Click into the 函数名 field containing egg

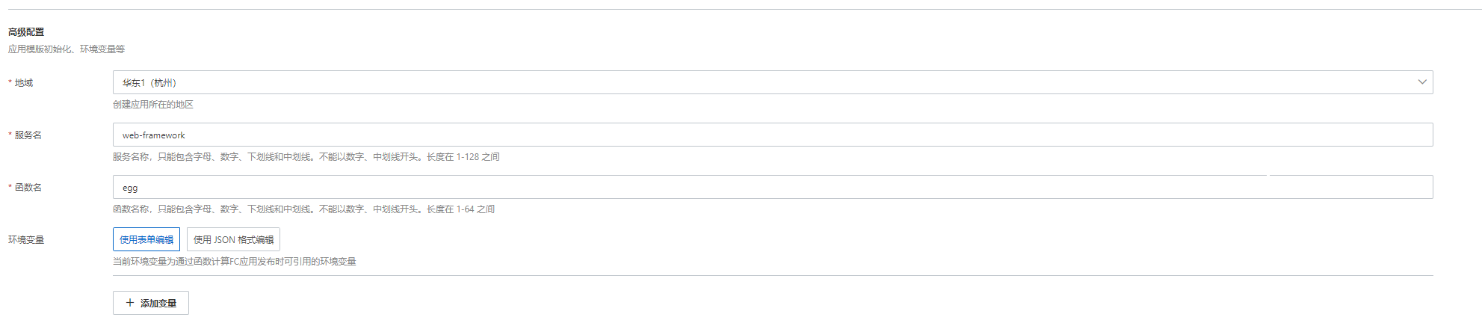click(x=747, y=188)
